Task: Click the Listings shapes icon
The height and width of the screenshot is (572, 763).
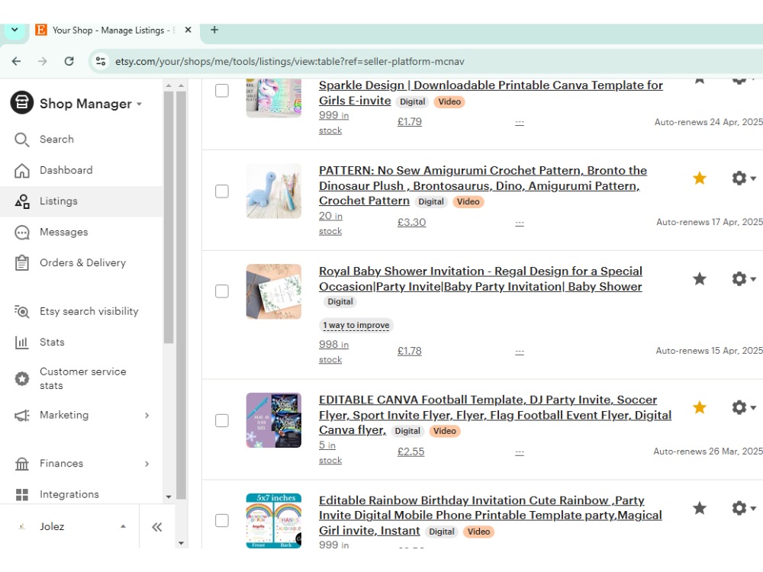Action: [22, 201]
